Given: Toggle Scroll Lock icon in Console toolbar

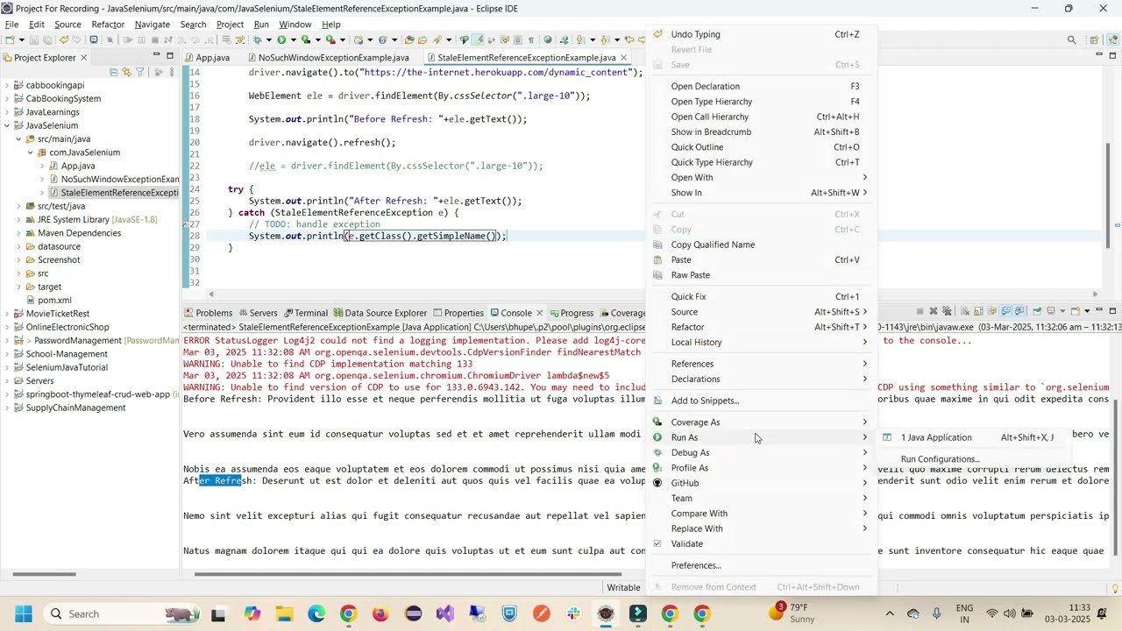Looking at the screenshot, I should (978, 311).
